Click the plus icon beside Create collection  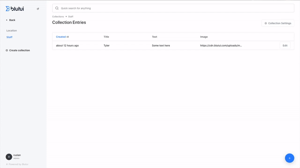7,50
